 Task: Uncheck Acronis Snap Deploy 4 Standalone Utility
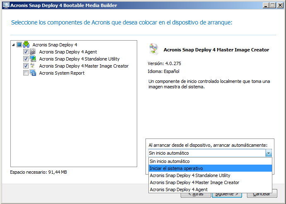tap(26, 58)
